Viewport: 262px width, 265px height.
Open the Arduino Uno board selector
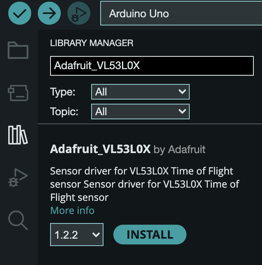(181, 13)
